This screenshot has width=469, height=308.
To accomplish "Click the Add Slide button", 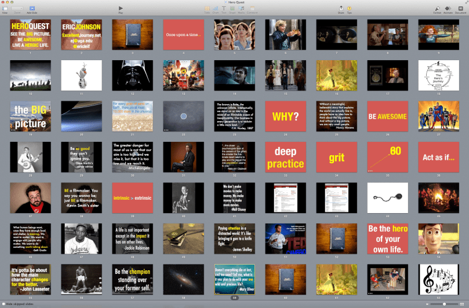I will click(x=32, y=9).
